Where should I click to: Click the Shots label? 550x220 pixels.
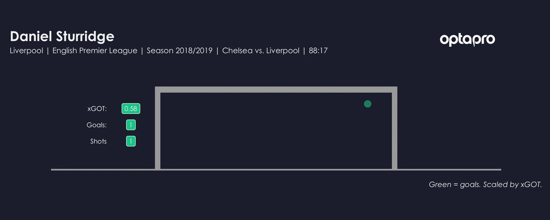(98, 141)
